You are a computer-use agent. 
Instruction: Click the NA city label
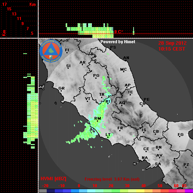[x=145, y=158]
